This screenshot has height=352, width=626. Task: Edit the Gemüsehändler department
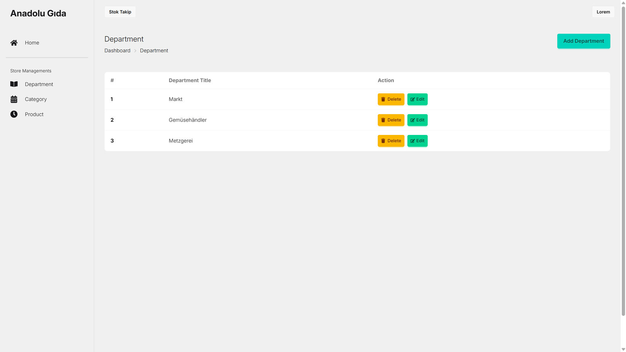[417, 120]
